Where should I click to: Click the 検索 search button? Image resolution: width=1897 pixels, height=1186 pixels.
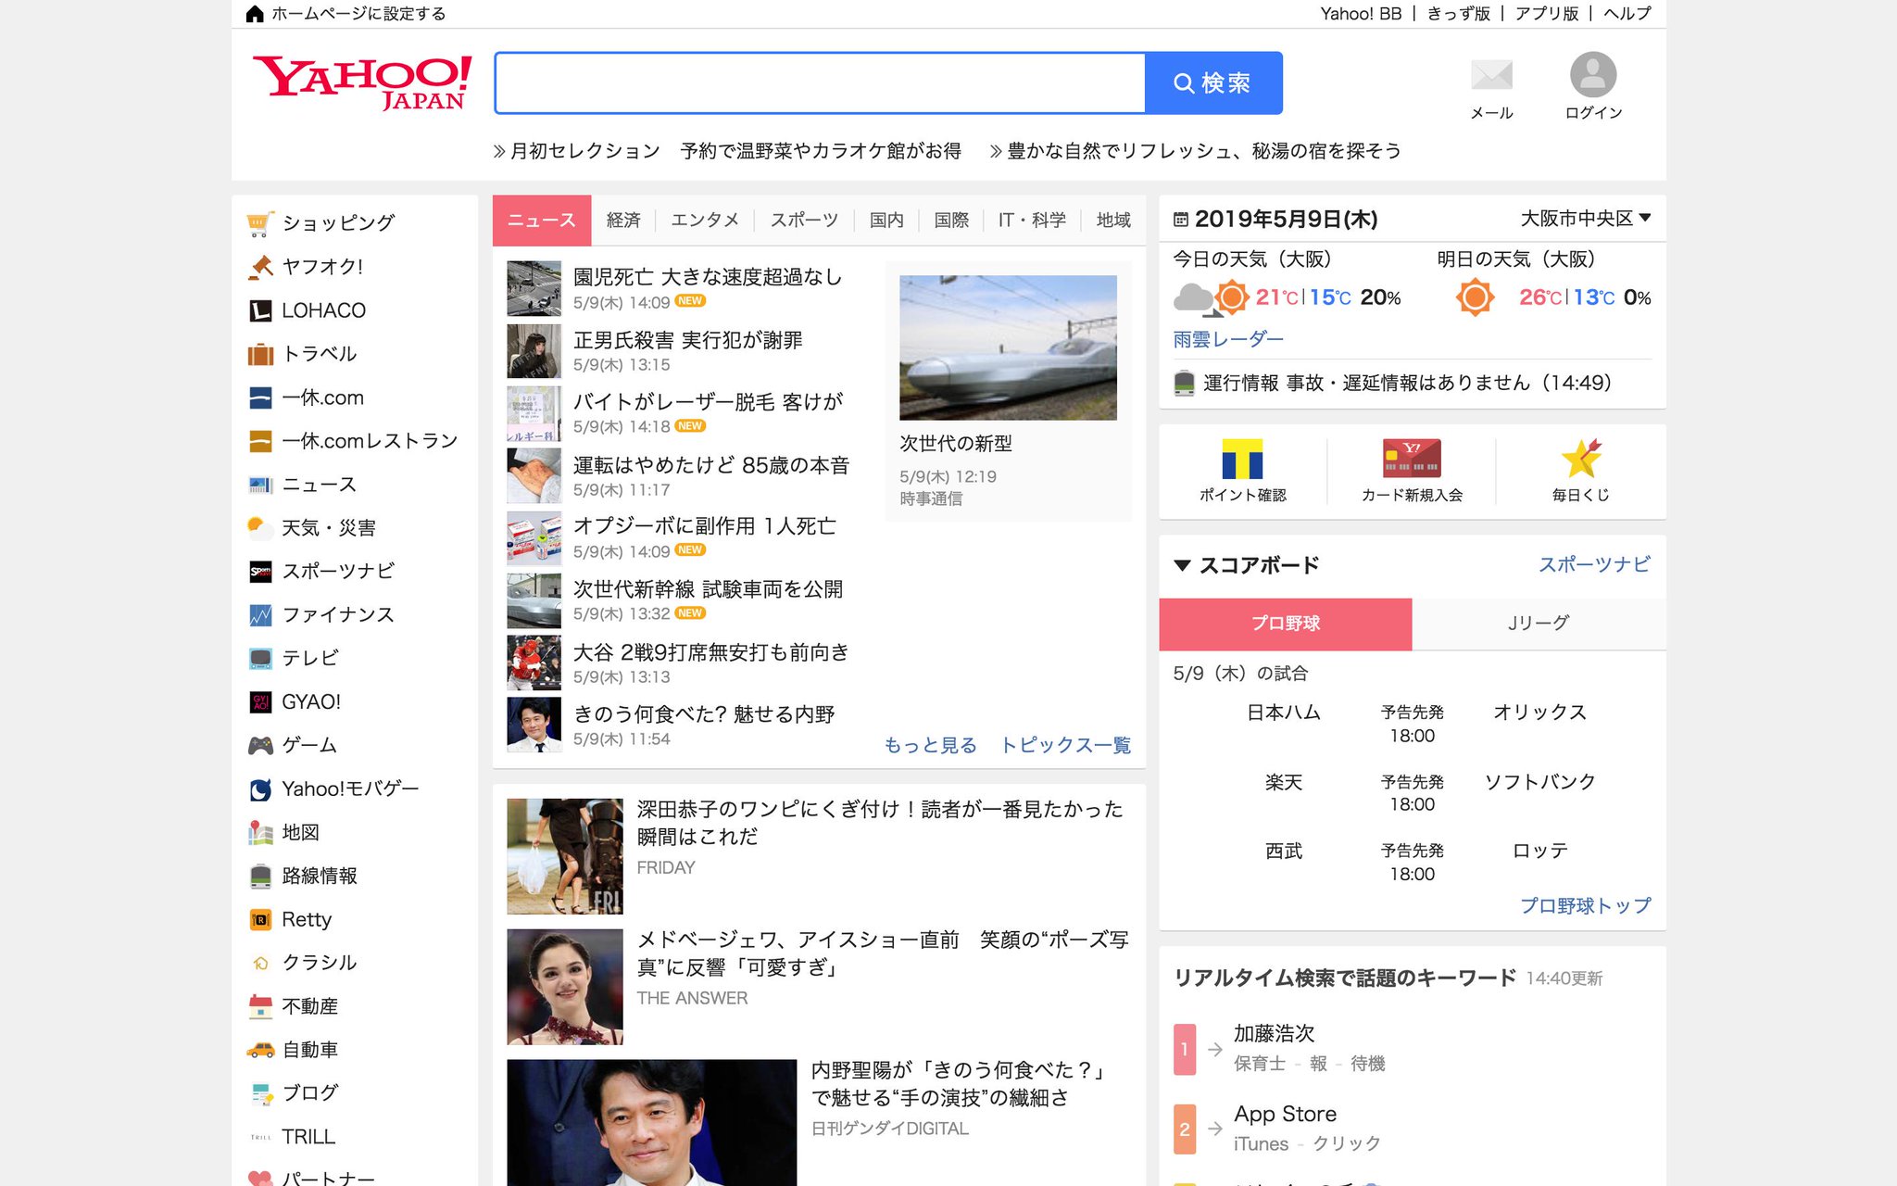(1213, 83)
